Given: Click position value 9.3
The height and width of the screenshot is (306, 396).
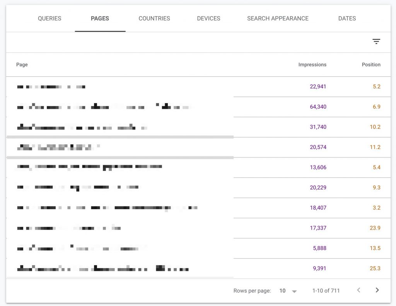Looking at the screenshot, I should tap(377, 187).
